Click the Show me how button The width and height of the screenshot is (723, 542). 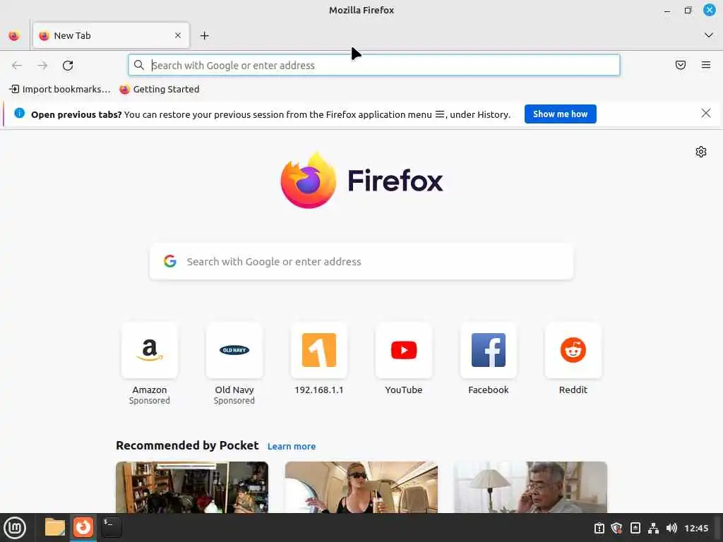[560, 114]
